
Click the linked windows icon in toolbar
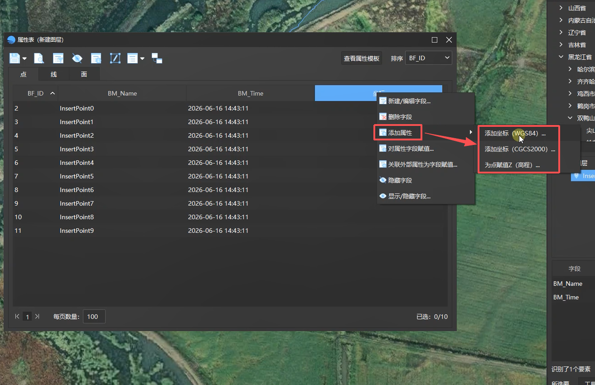pos(157,58)
